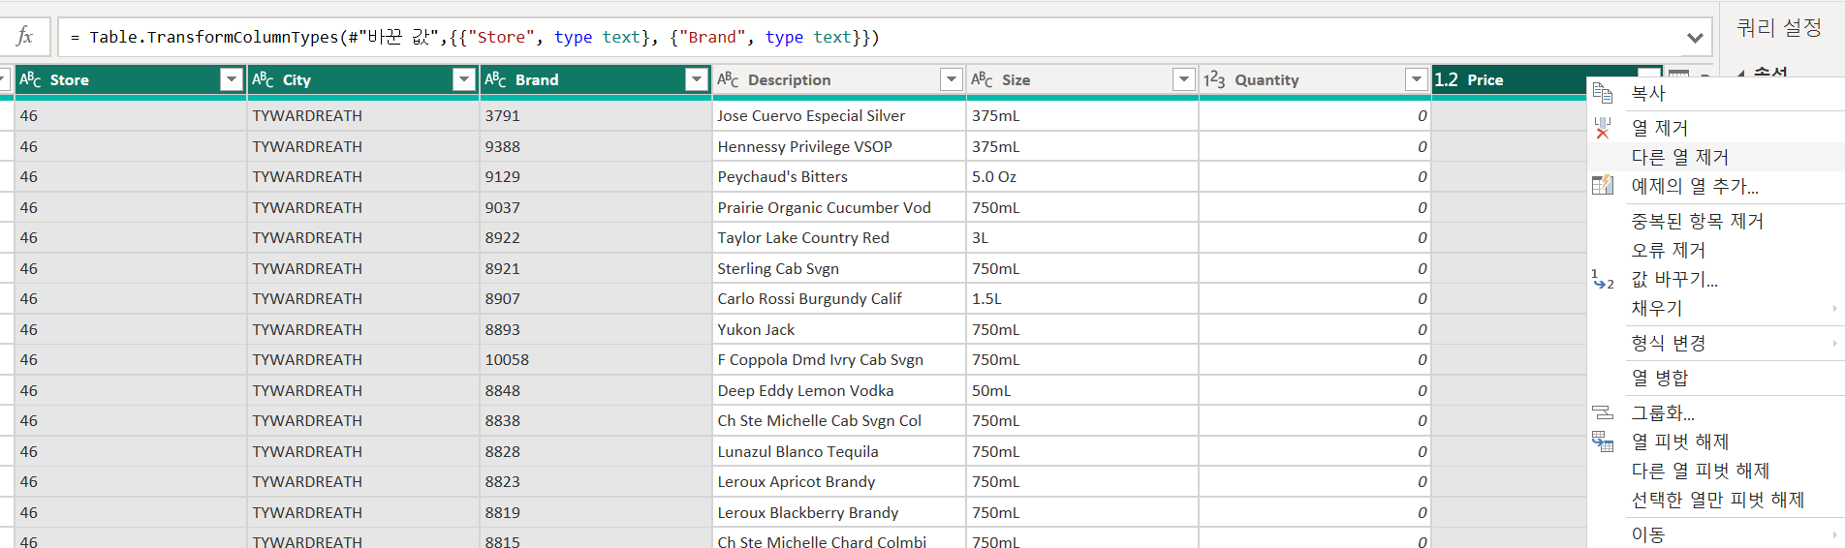Click Lunazul Blanco Tequila cell
Viewport: 1845px width, 548px height.
(839, 451)
